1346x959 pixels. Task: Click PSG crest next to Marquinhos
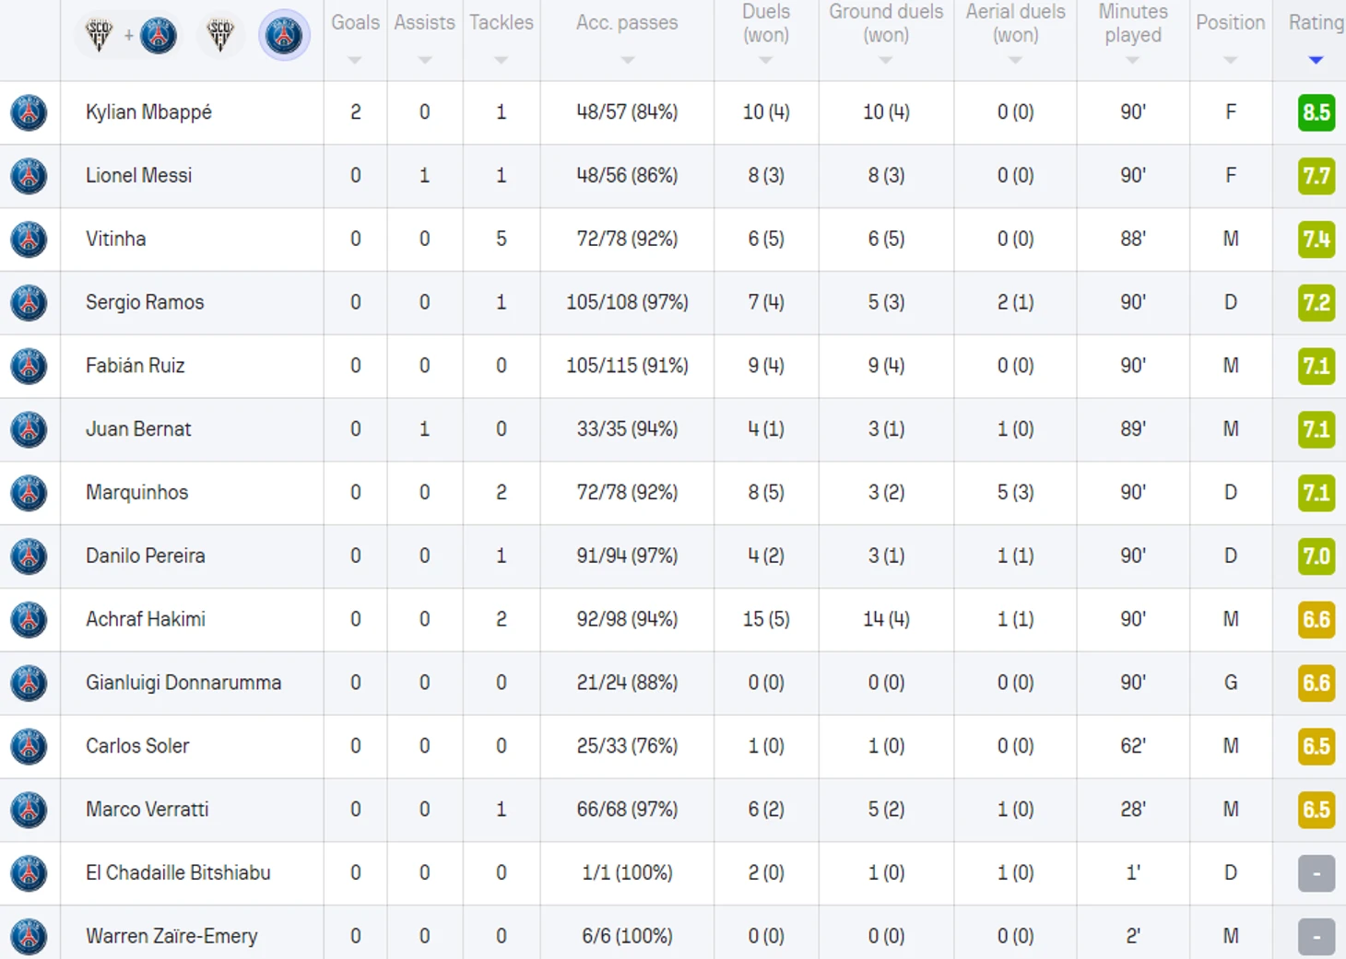pyautogui.click(x=29, y=493)
